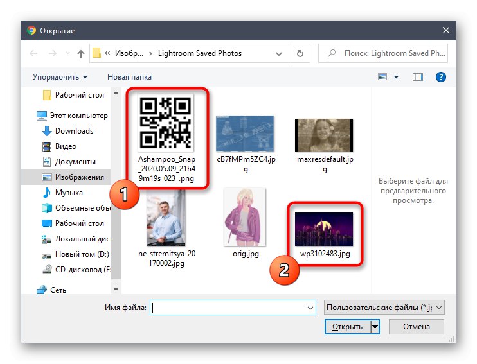477x364 pixels.
Task: Select the Ashampoo_Snap QR code thumbnail
Action: point(166,123)
